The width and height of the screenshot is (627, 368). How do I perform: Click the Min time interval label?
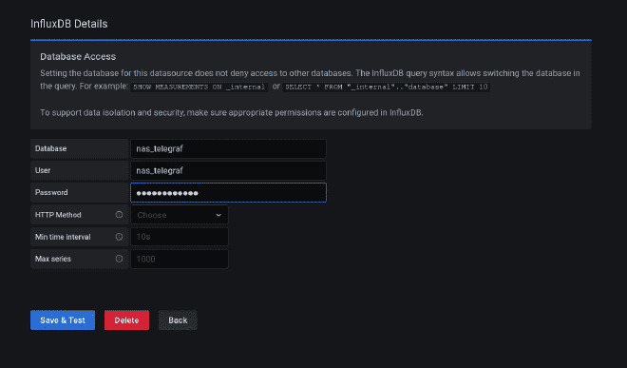point(63,237)
